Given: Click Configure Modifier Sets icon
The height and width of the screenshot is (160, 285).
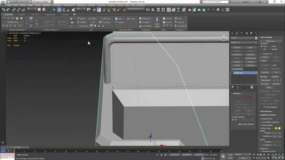Looking at the screenshot, I should [x=252, y=87].
